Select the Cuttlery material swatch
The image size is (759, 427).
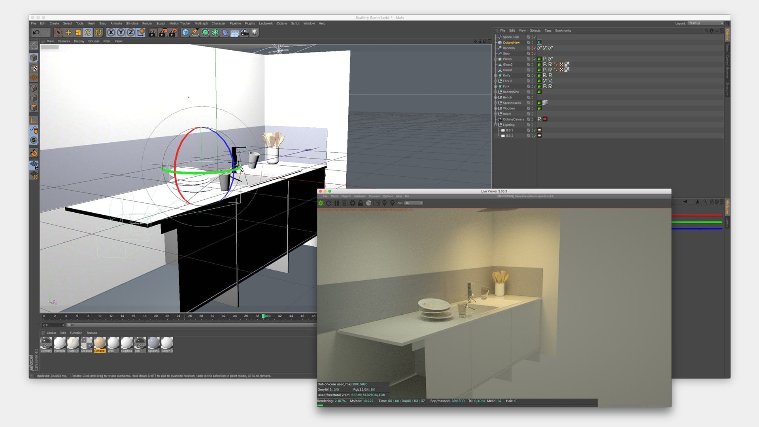pyautogui.click(x=46, y=345)
